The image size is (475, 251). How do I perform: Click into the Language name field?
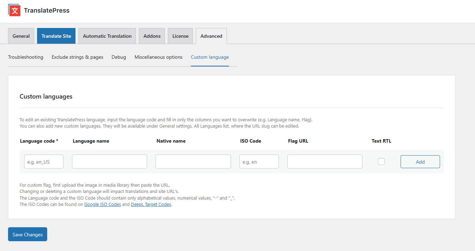[x=109, y=162]
